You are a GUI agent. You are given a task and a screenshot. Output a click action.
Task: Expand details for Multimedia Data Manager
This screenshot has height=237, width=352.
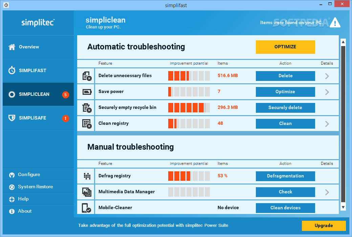point(327,192)
